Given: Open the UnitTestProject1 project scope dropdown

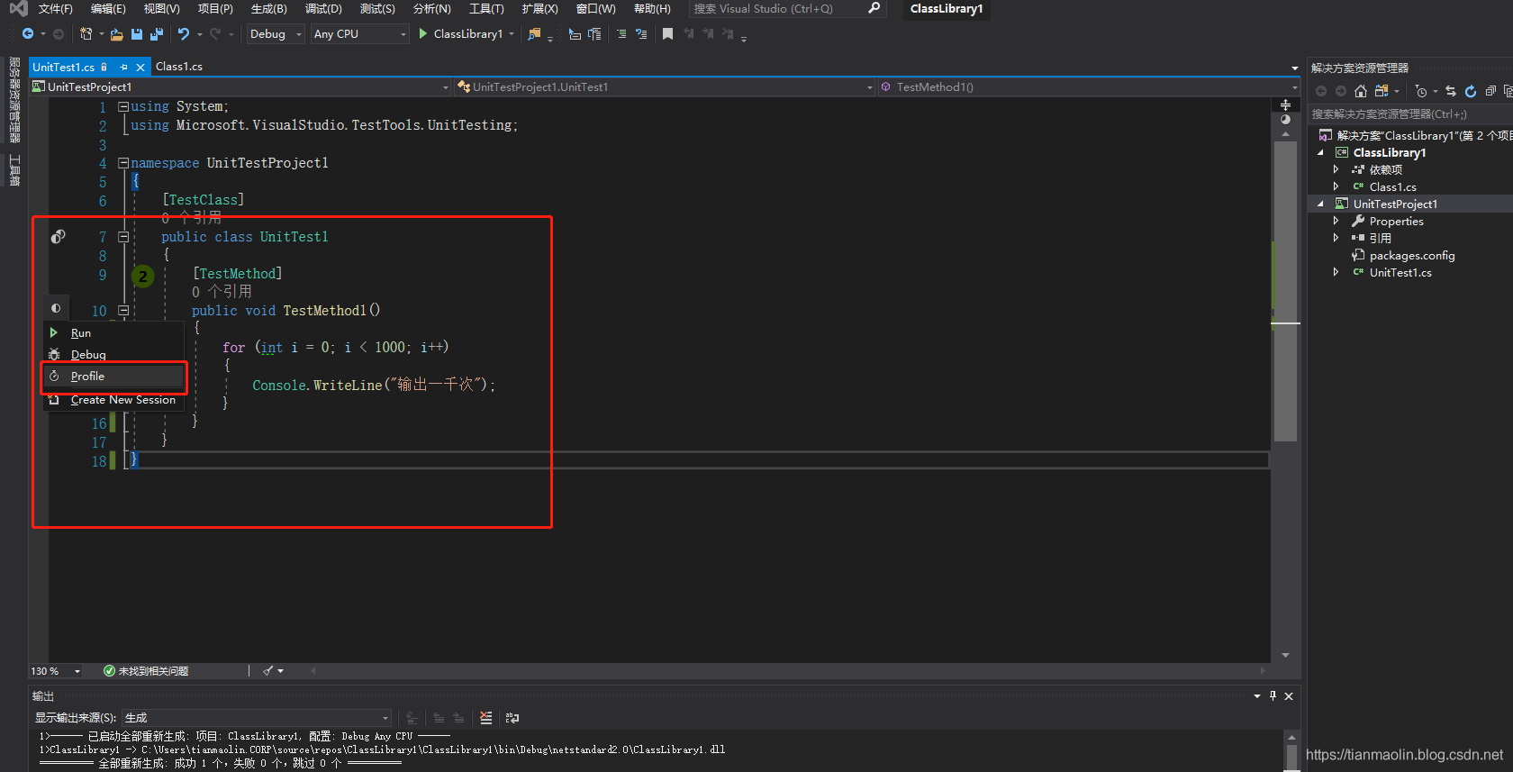Looking at the screenshot, I should (x=240, y=87).
